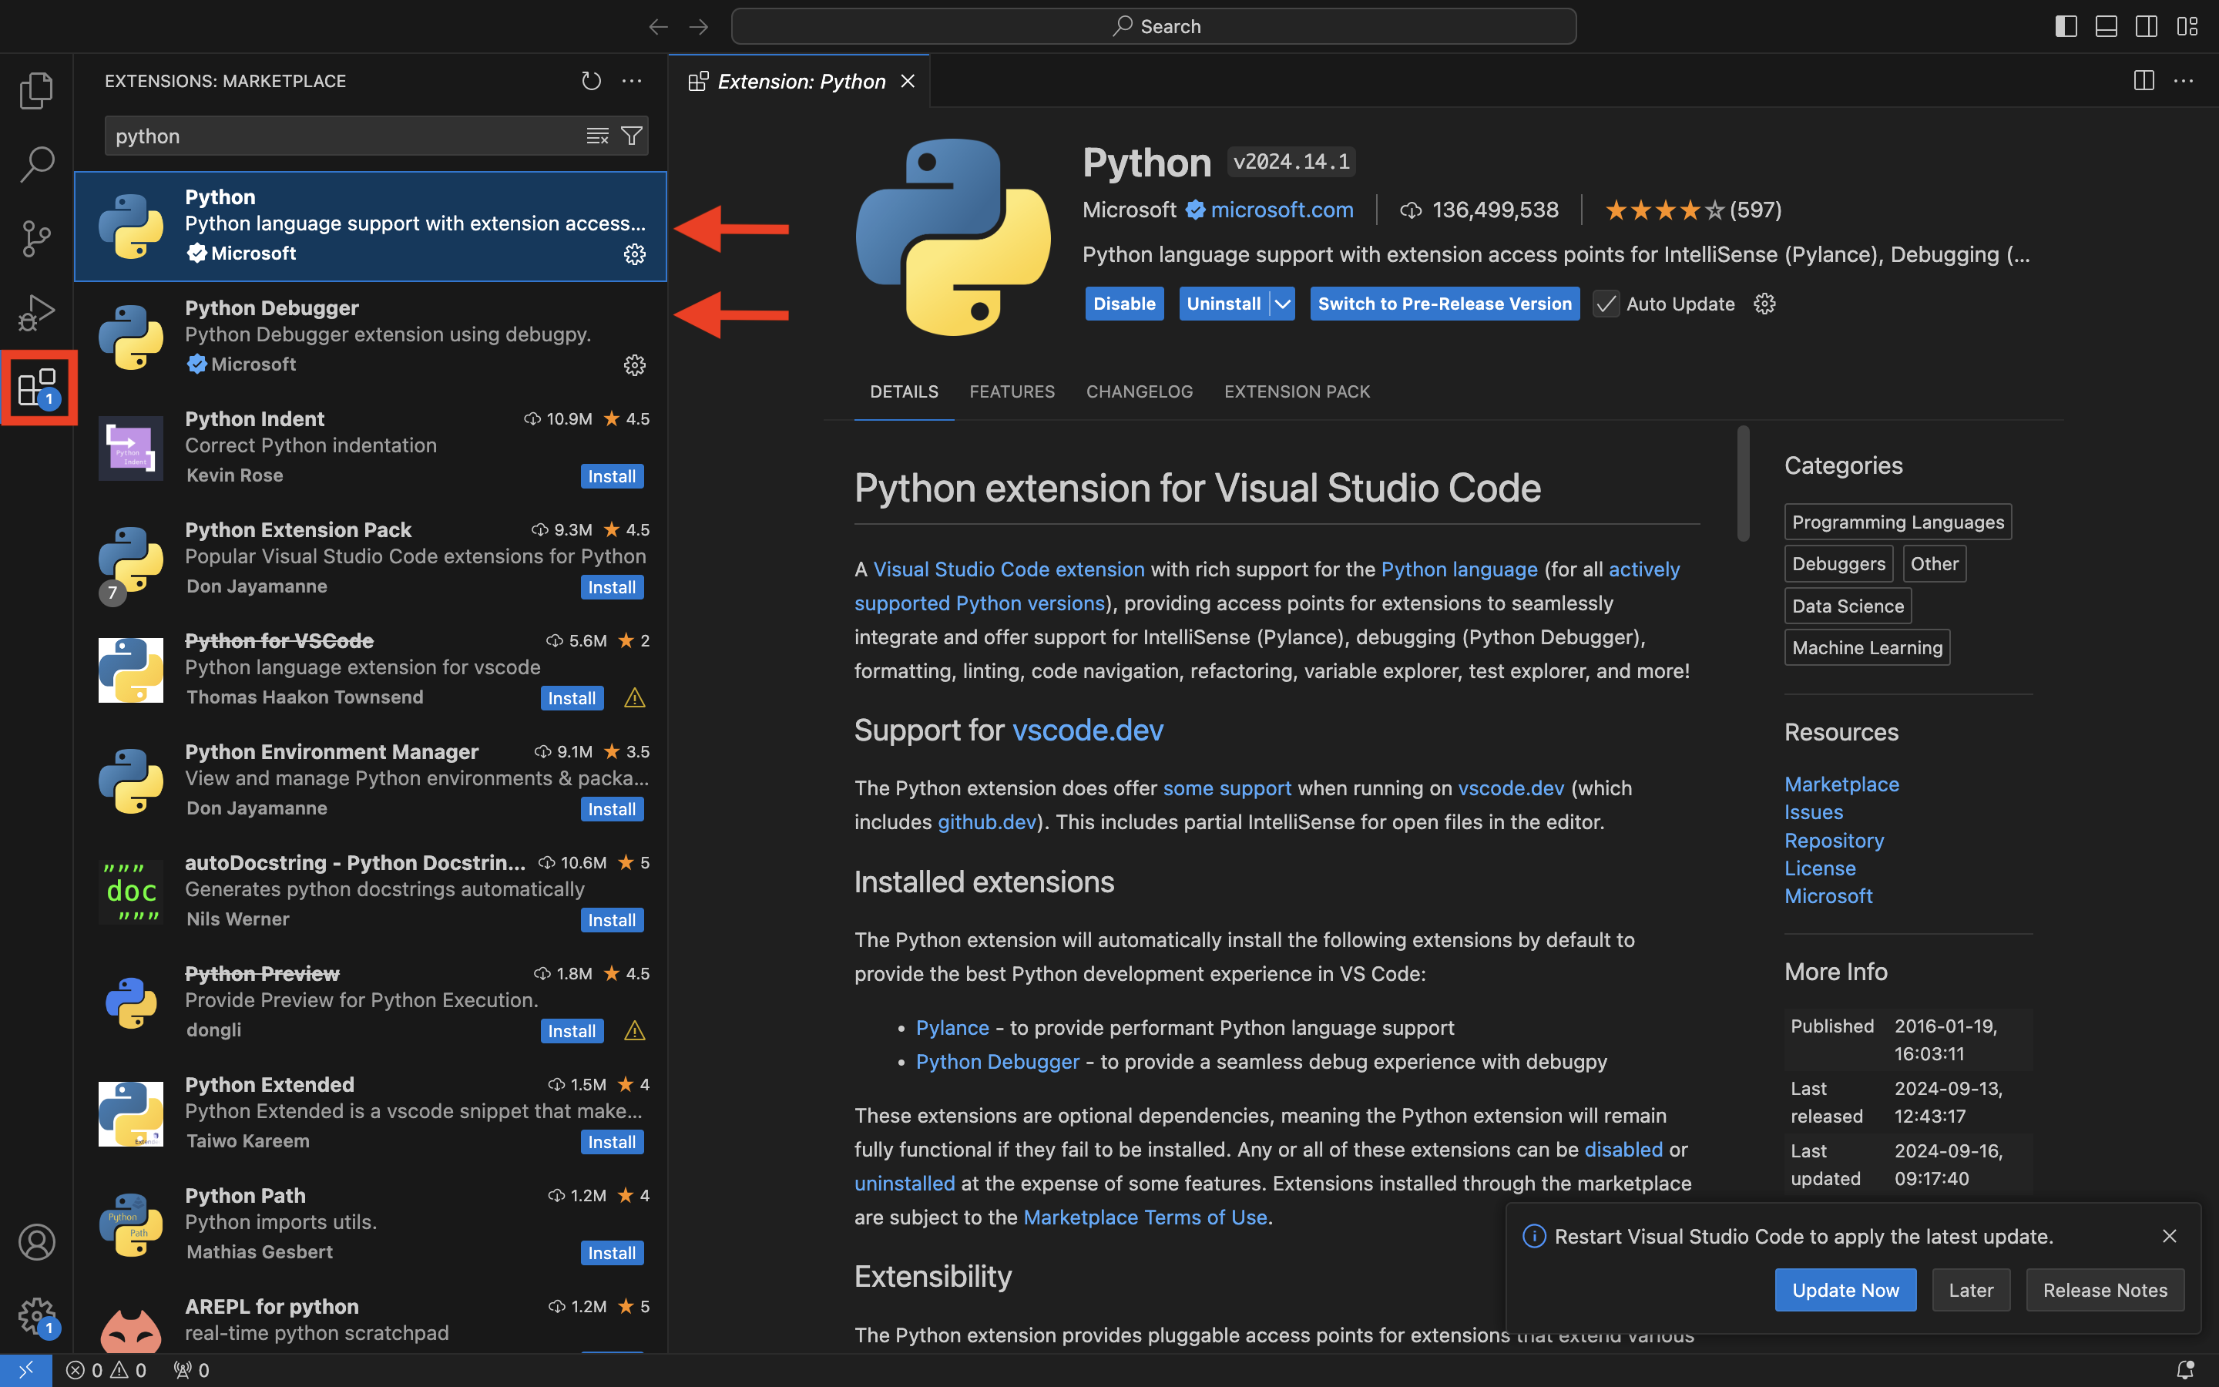The width and height of the screenshot is (2219, 1387).
Task: Toggle secondary side bar layout icon
Action: [2147, 27]
